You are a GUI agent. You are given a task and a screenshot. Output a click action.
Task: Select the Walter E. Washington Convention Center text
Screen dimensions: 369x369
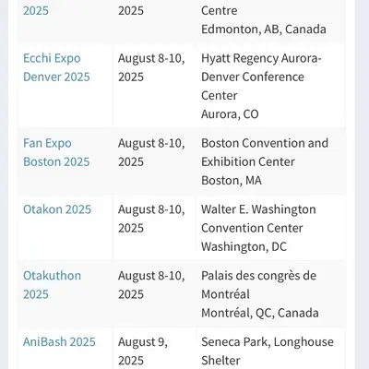(x=258, y=219)
